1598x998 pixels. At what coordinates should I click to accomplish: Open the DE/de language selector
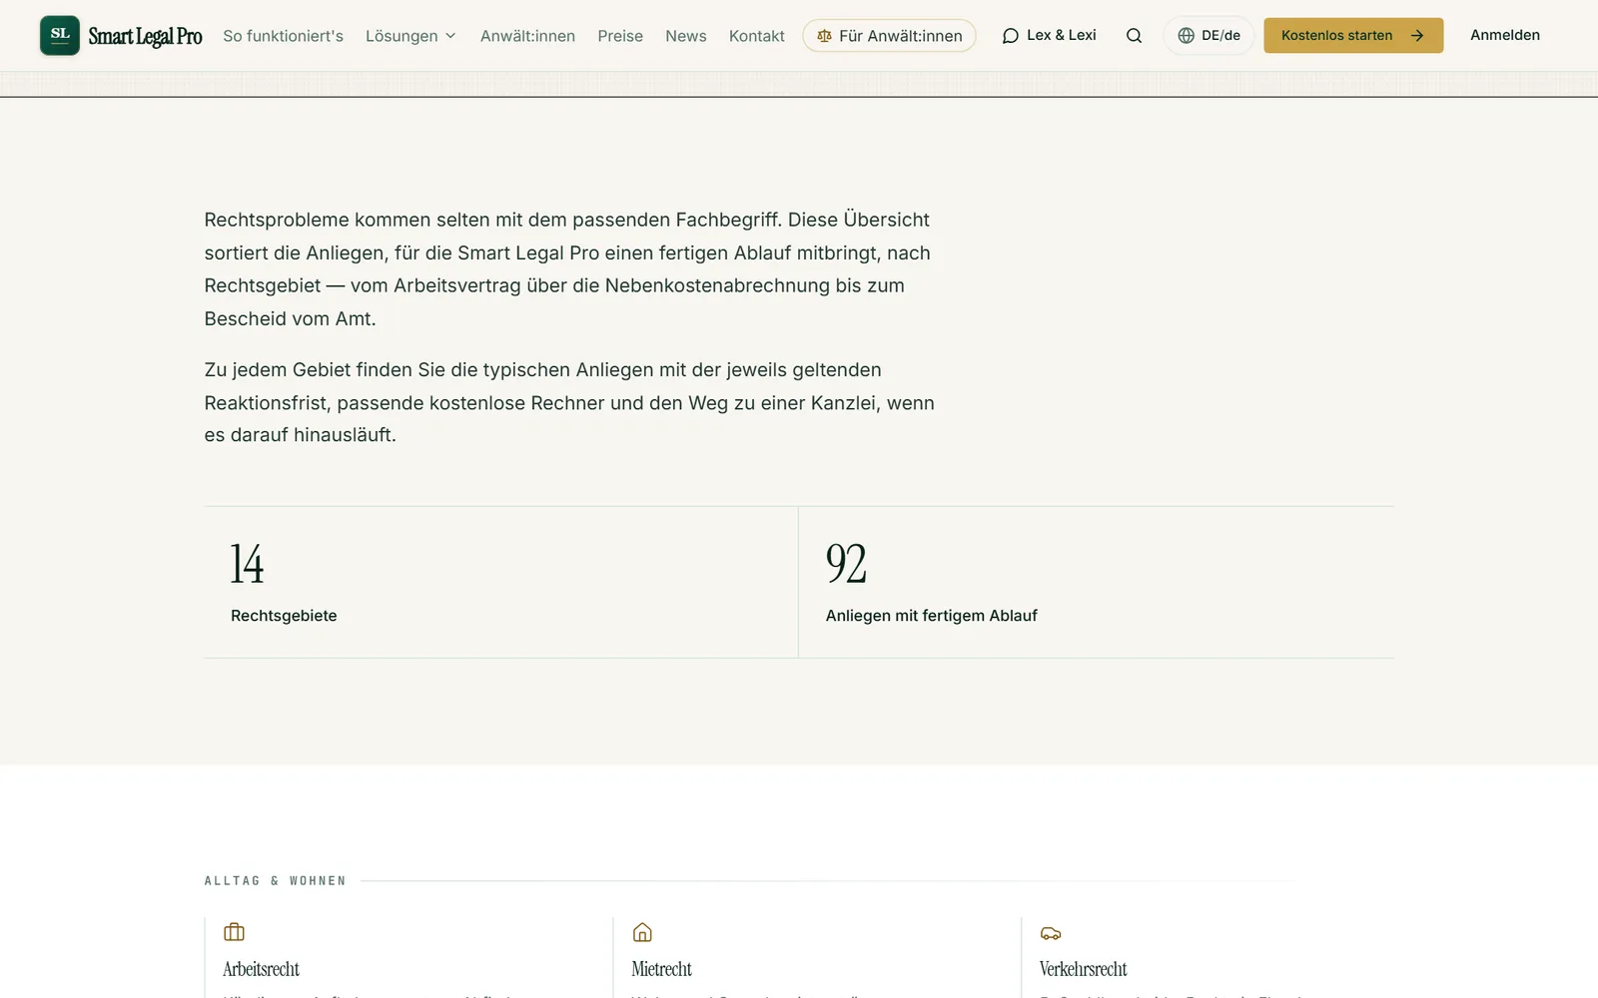(1208, 35)
